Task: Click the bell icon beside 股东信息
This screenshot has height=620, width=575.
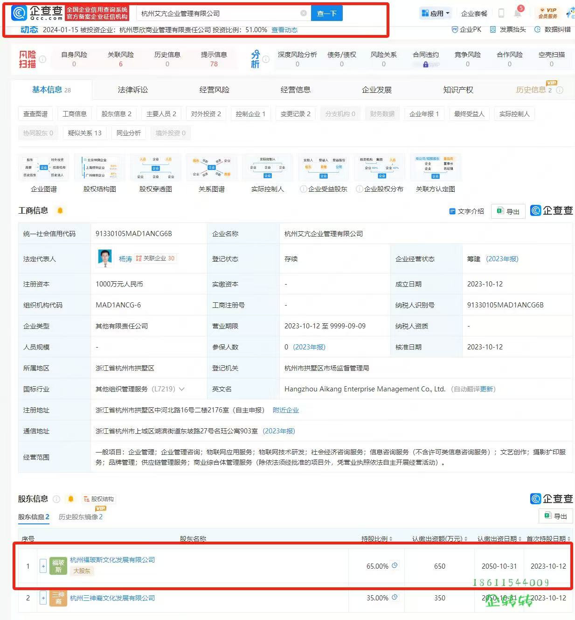Action: coord(71,499)
